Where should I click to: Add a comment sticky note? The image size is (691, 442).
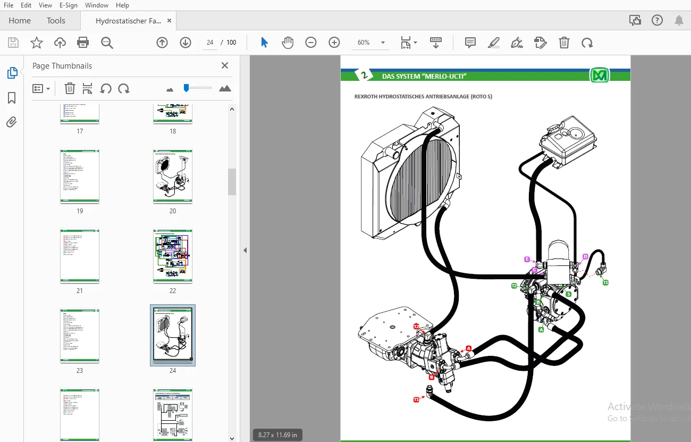pyautogui.click(x=470, y=43)
